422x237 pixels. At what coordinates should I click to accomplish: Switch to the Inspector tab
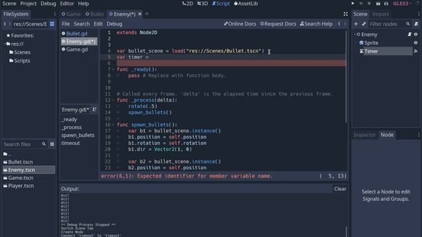tap(365, 135)
